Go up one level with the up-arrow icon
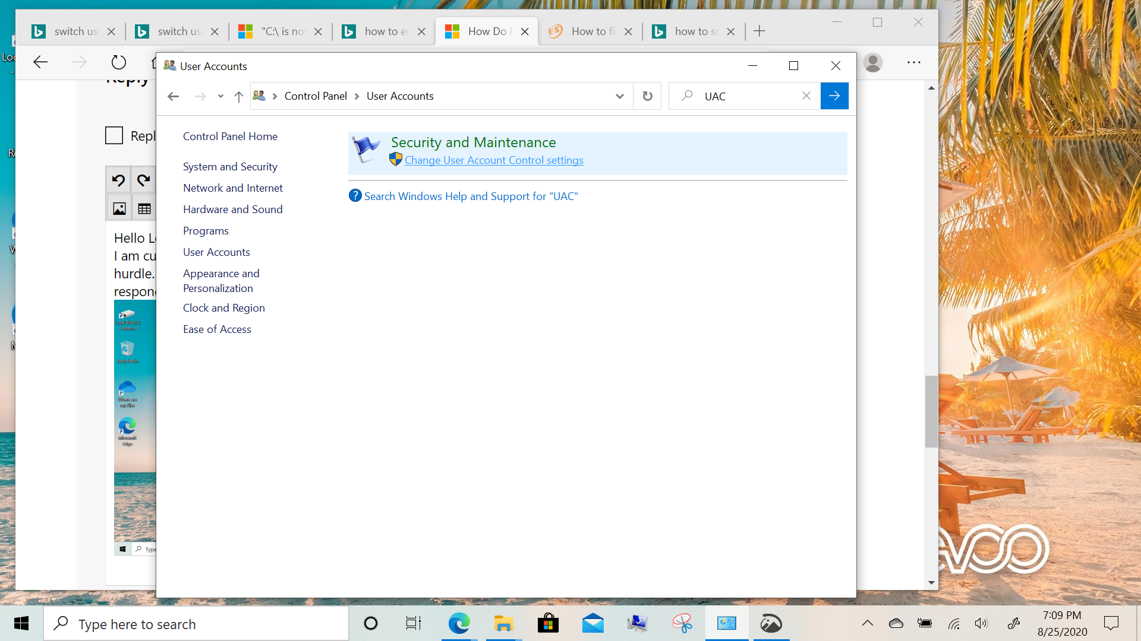The height and width of the screenshot is (641, 1141). coord(239,96)
